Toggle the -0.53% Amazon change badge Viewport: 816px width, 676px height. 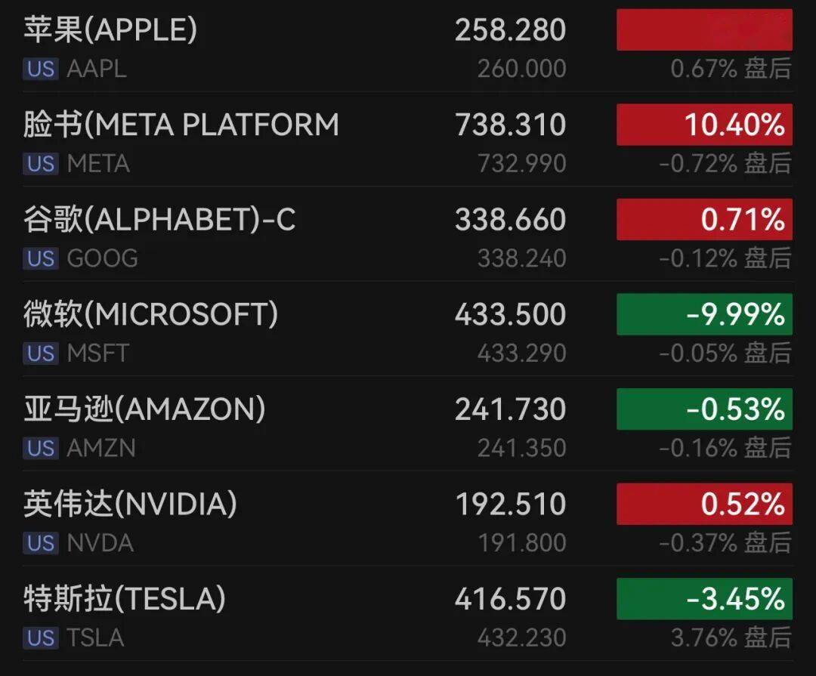tap(704, 409)
